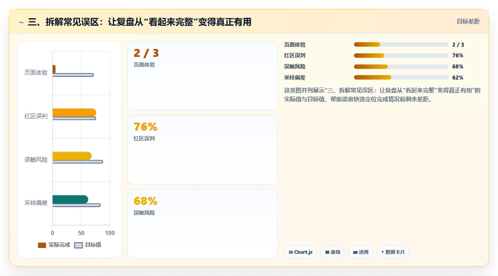Toggle the 实际完成 legend item
This screenshot has height=276, width=498.
(x=54, y=245)
